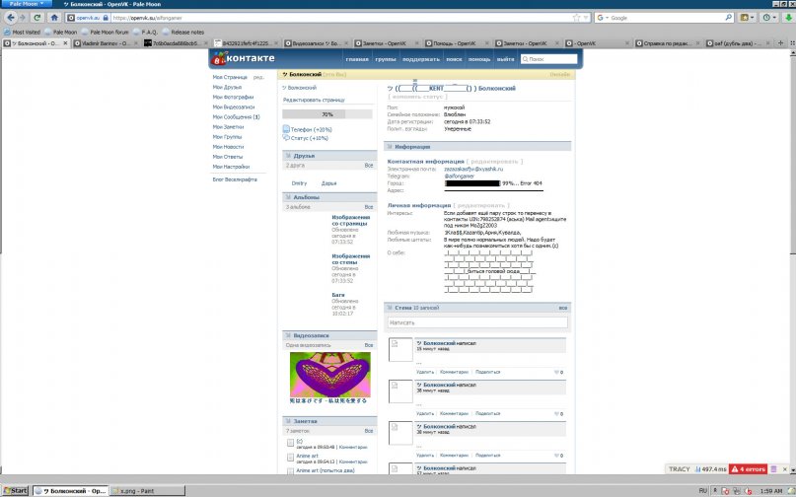The height and width of the screenshot is (497, 796).
Task: Open the URL bar history dropdown arrow
Action: (586, 18)
